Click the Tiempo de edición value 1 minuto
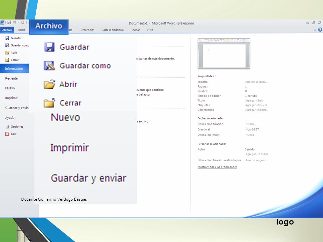 [x=251, y=96]
